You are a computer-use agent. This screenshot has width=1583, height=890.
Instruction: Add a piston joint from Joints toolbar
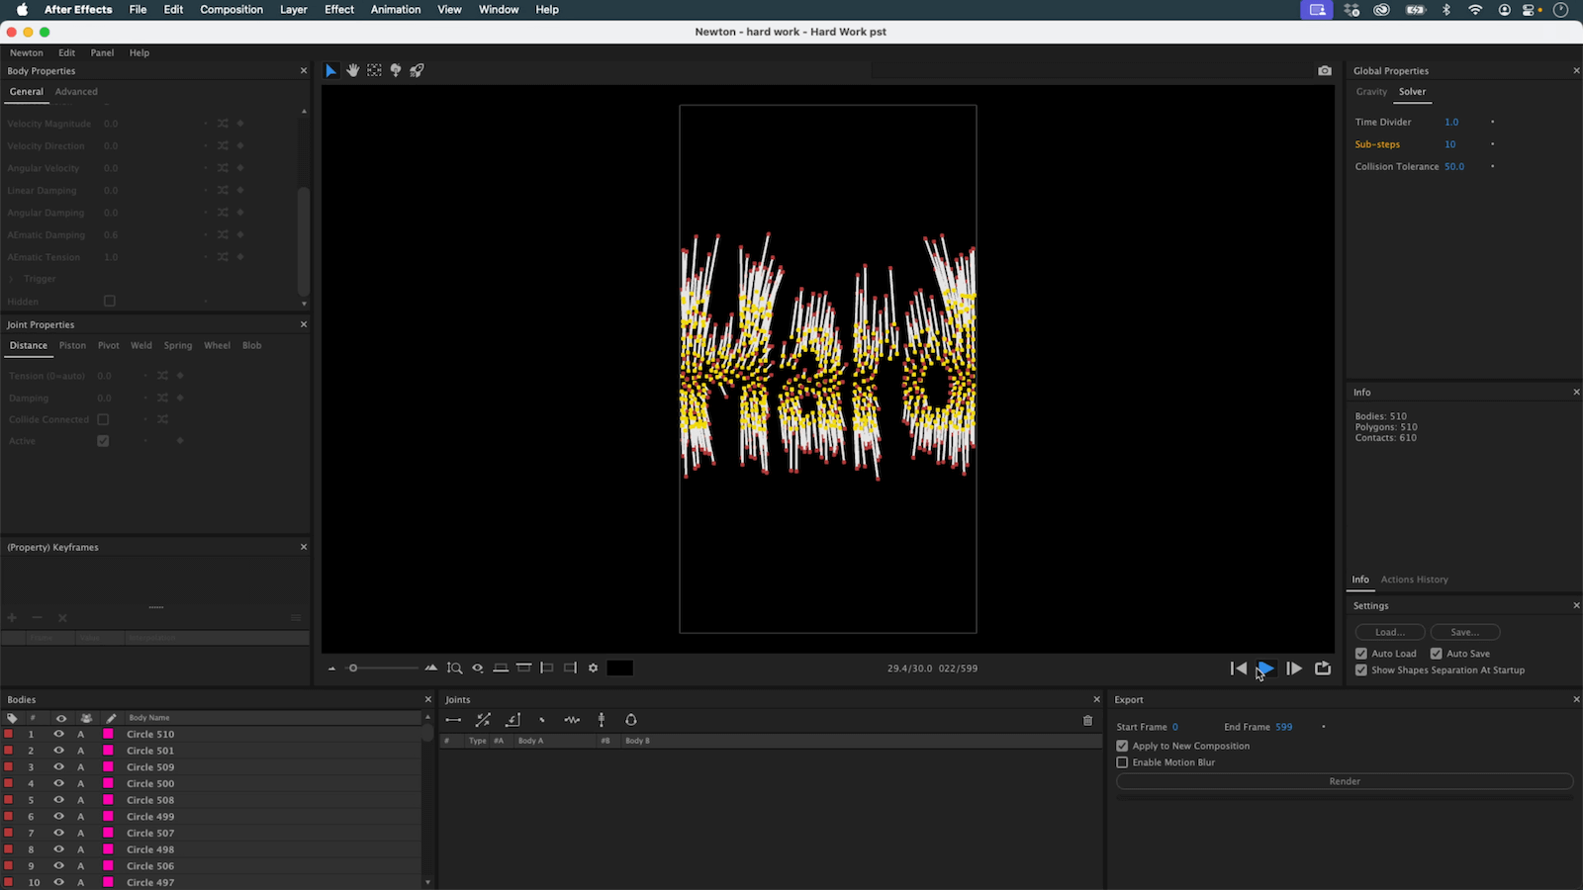(483, 720)
